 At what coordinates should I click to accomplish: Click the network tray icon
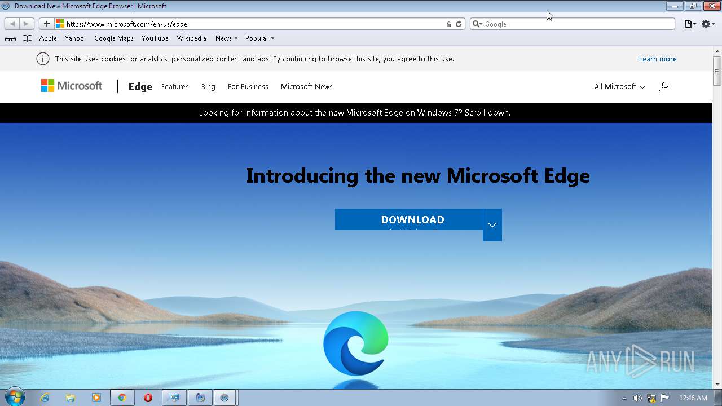pyautogui.click(x=651, y=398)
